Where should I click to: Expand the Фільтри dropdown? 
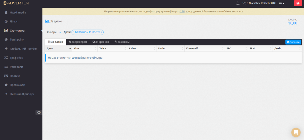pyautogui.click(x=54, y=32)
